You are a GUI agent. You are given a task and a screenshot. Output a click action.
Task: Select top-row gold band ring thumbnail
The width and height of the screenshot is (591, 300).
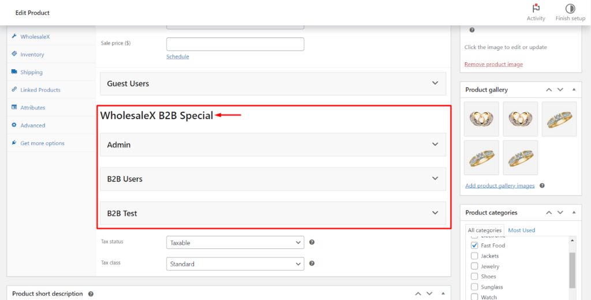click(x=559, y=119)
